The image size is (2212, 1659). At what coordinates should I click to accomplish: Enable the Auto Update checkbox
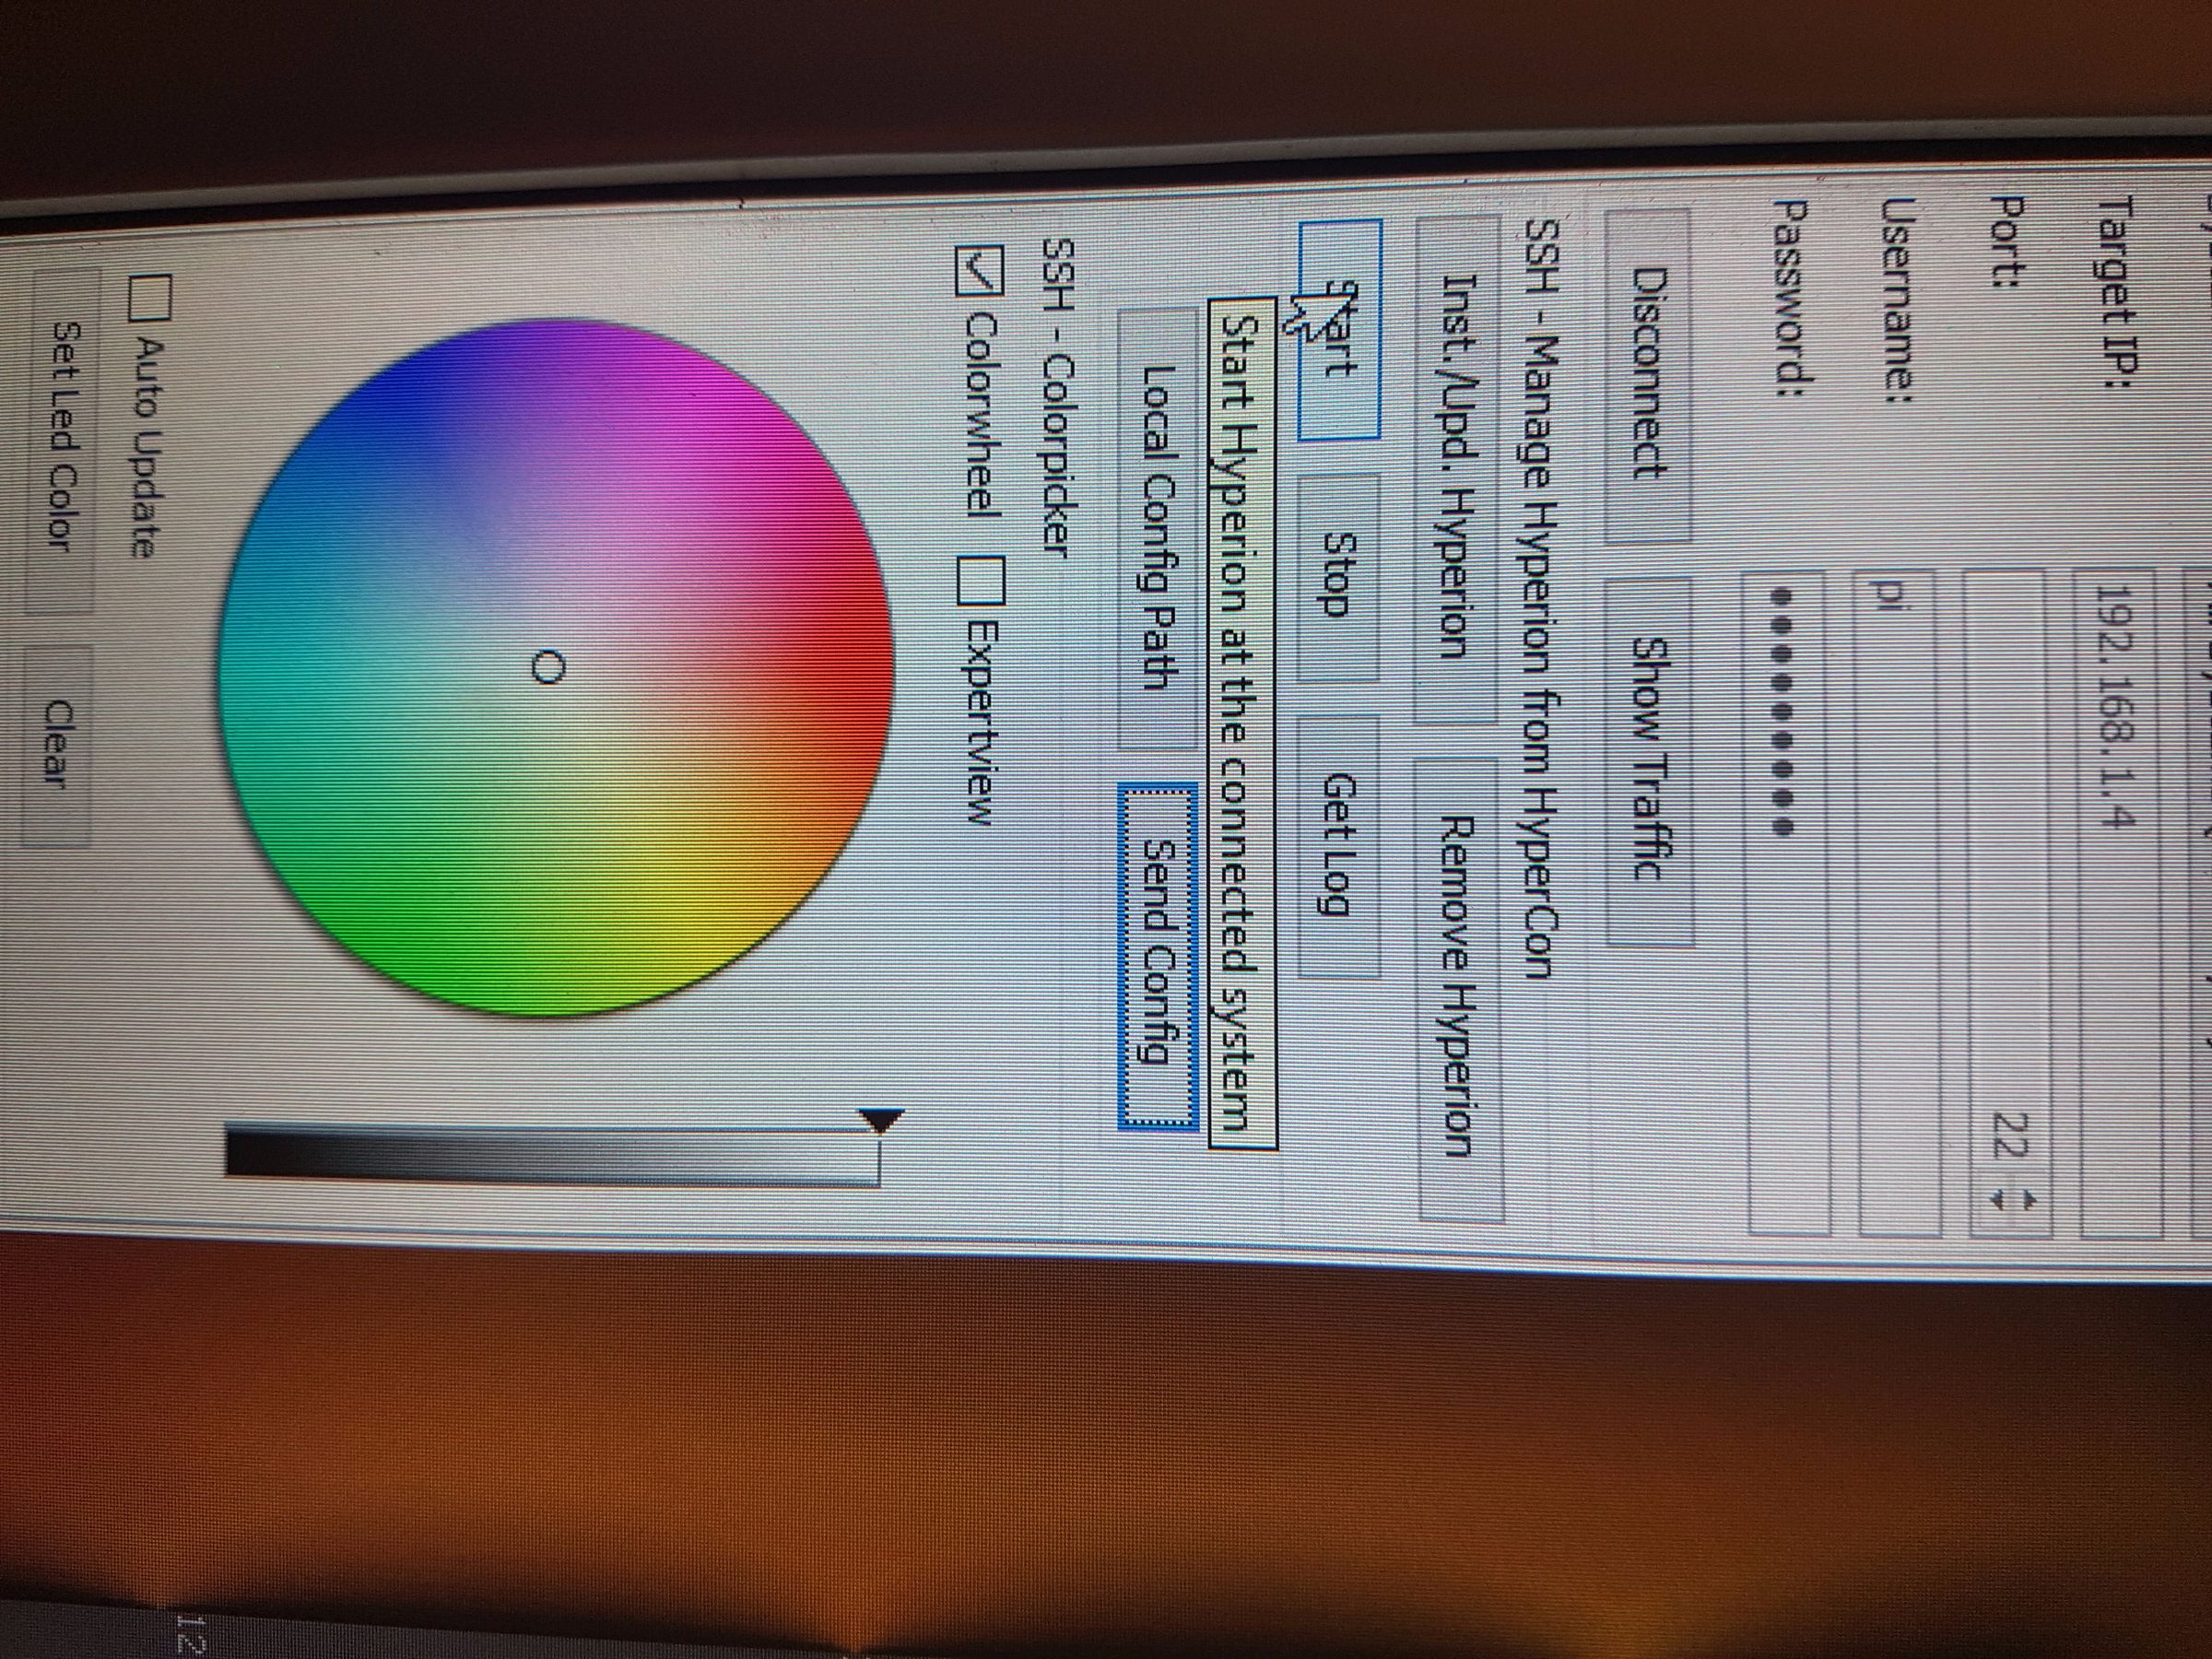pyautogui.click(x=151, y=298)
